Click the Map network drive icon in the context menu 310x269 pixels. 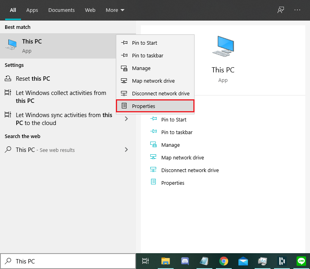coord(124,81)
